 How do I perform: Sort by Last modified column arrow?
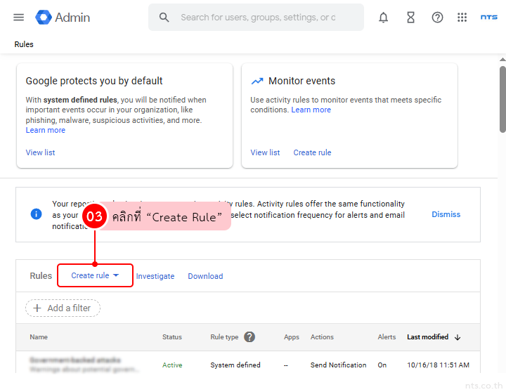[458, 337]
